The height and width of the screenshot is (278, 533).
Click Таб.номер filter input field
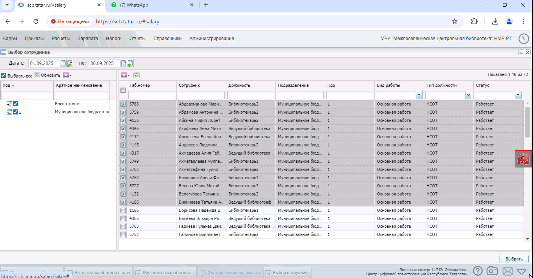click(152, 95)
